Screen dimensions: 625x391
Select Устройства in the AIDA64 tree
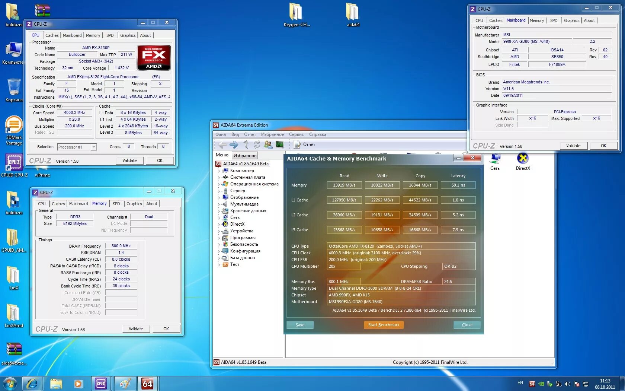[241, 231]
